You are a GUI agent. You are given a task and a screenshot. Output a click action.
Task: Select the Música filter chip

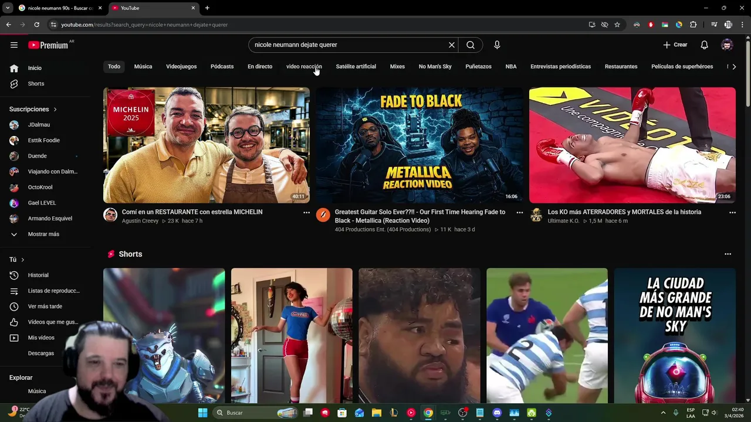(x=143, y=67)
